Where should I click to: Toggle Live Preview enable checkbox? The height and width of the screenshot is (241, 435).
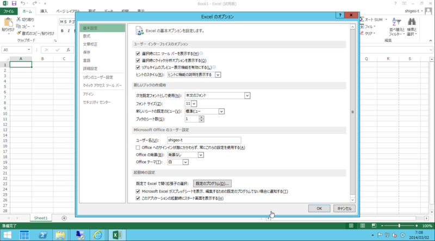138,67
